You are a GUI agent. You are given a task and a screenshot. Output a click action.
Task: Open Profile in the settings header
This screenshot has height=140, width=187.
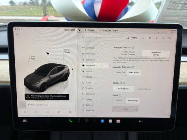[x=132, y=38]
